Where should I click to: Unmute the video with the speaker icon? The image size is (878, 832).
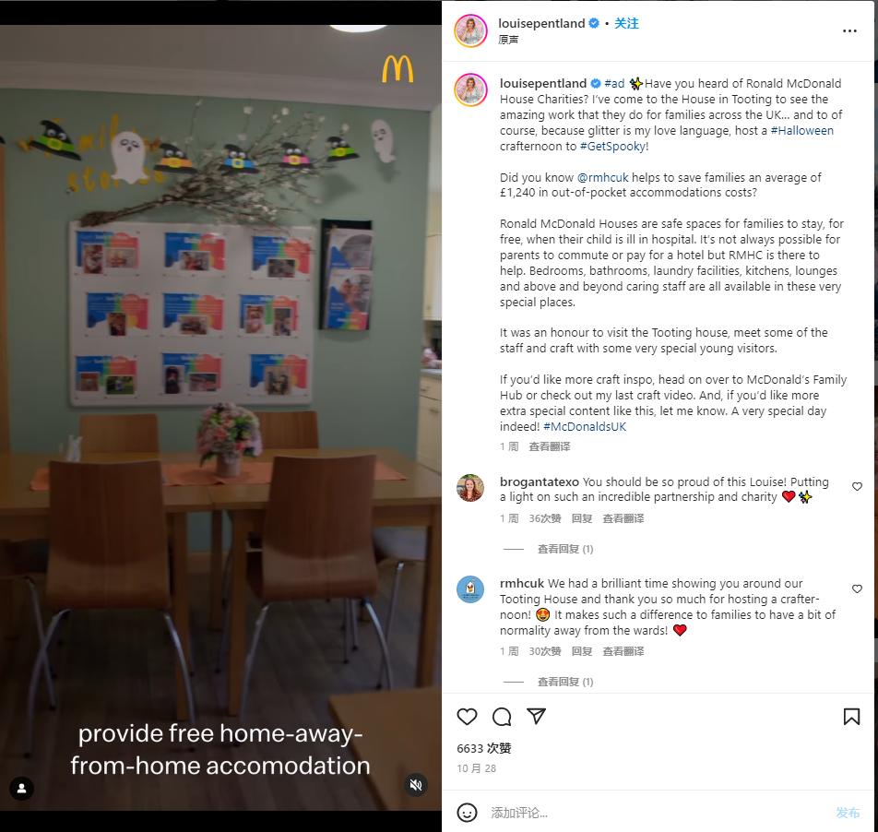(x=416, y=785)
